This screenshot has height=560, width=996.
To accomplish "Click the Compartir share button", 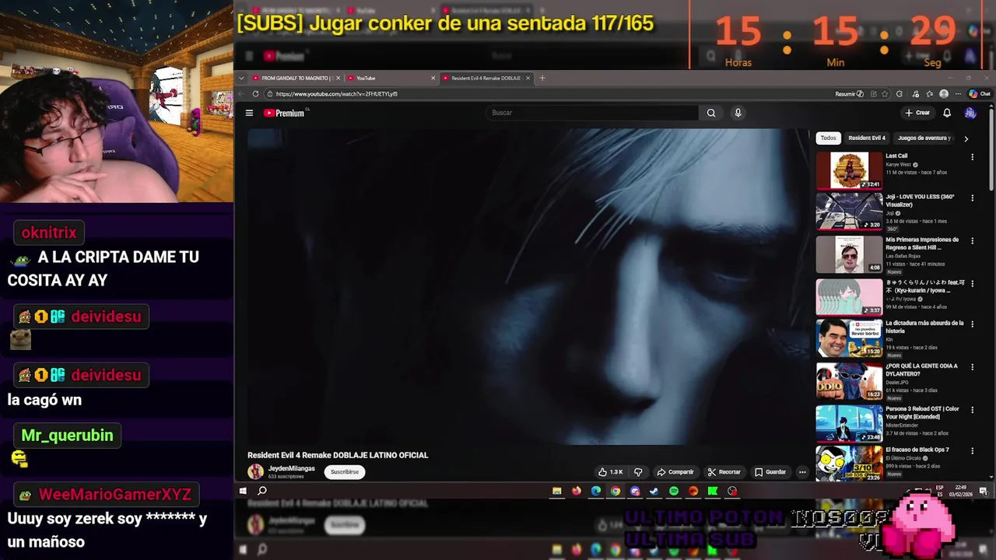I will pos(675,472).
